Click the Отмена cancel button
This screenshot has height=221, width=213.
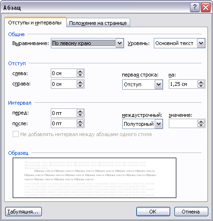click(x=191, y=212)
